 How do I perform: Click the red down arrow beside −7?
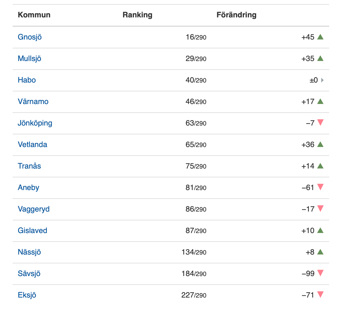pyautogui.click(x=320, y=122)
